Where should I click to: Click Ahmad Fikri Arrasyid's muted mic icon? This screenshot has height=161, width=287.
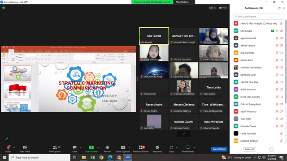(x=281, y=24)
